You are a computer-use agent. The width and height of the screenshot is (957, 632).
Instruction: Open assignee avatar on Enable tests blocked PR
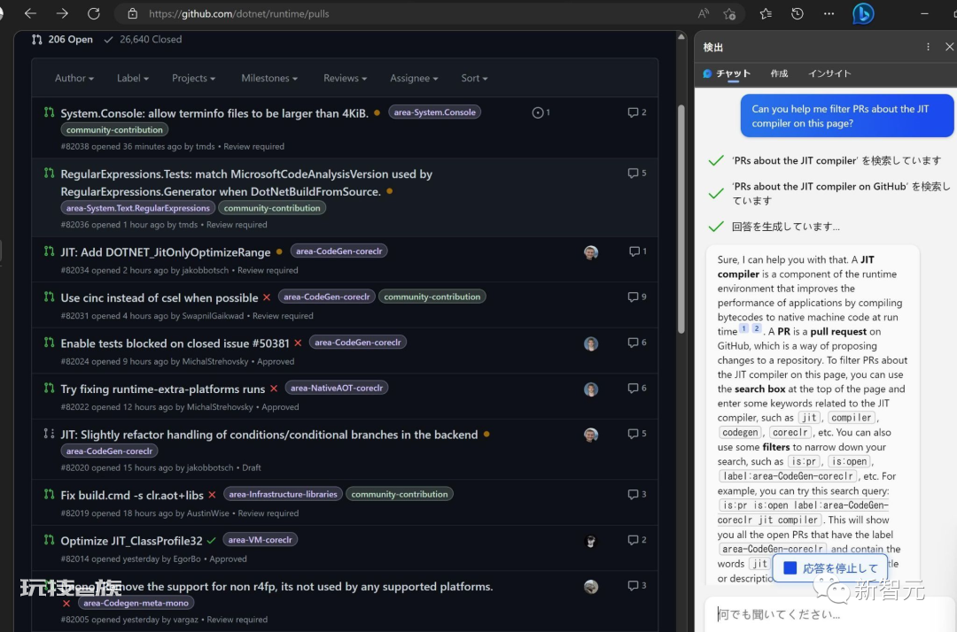coord(590,343)
